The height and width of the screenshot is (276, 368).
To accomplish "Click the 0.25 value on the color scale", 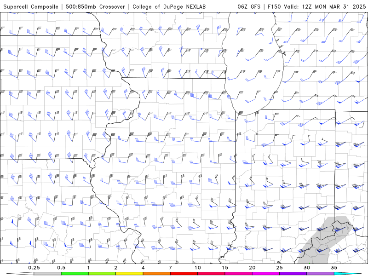I will (34, 268).
